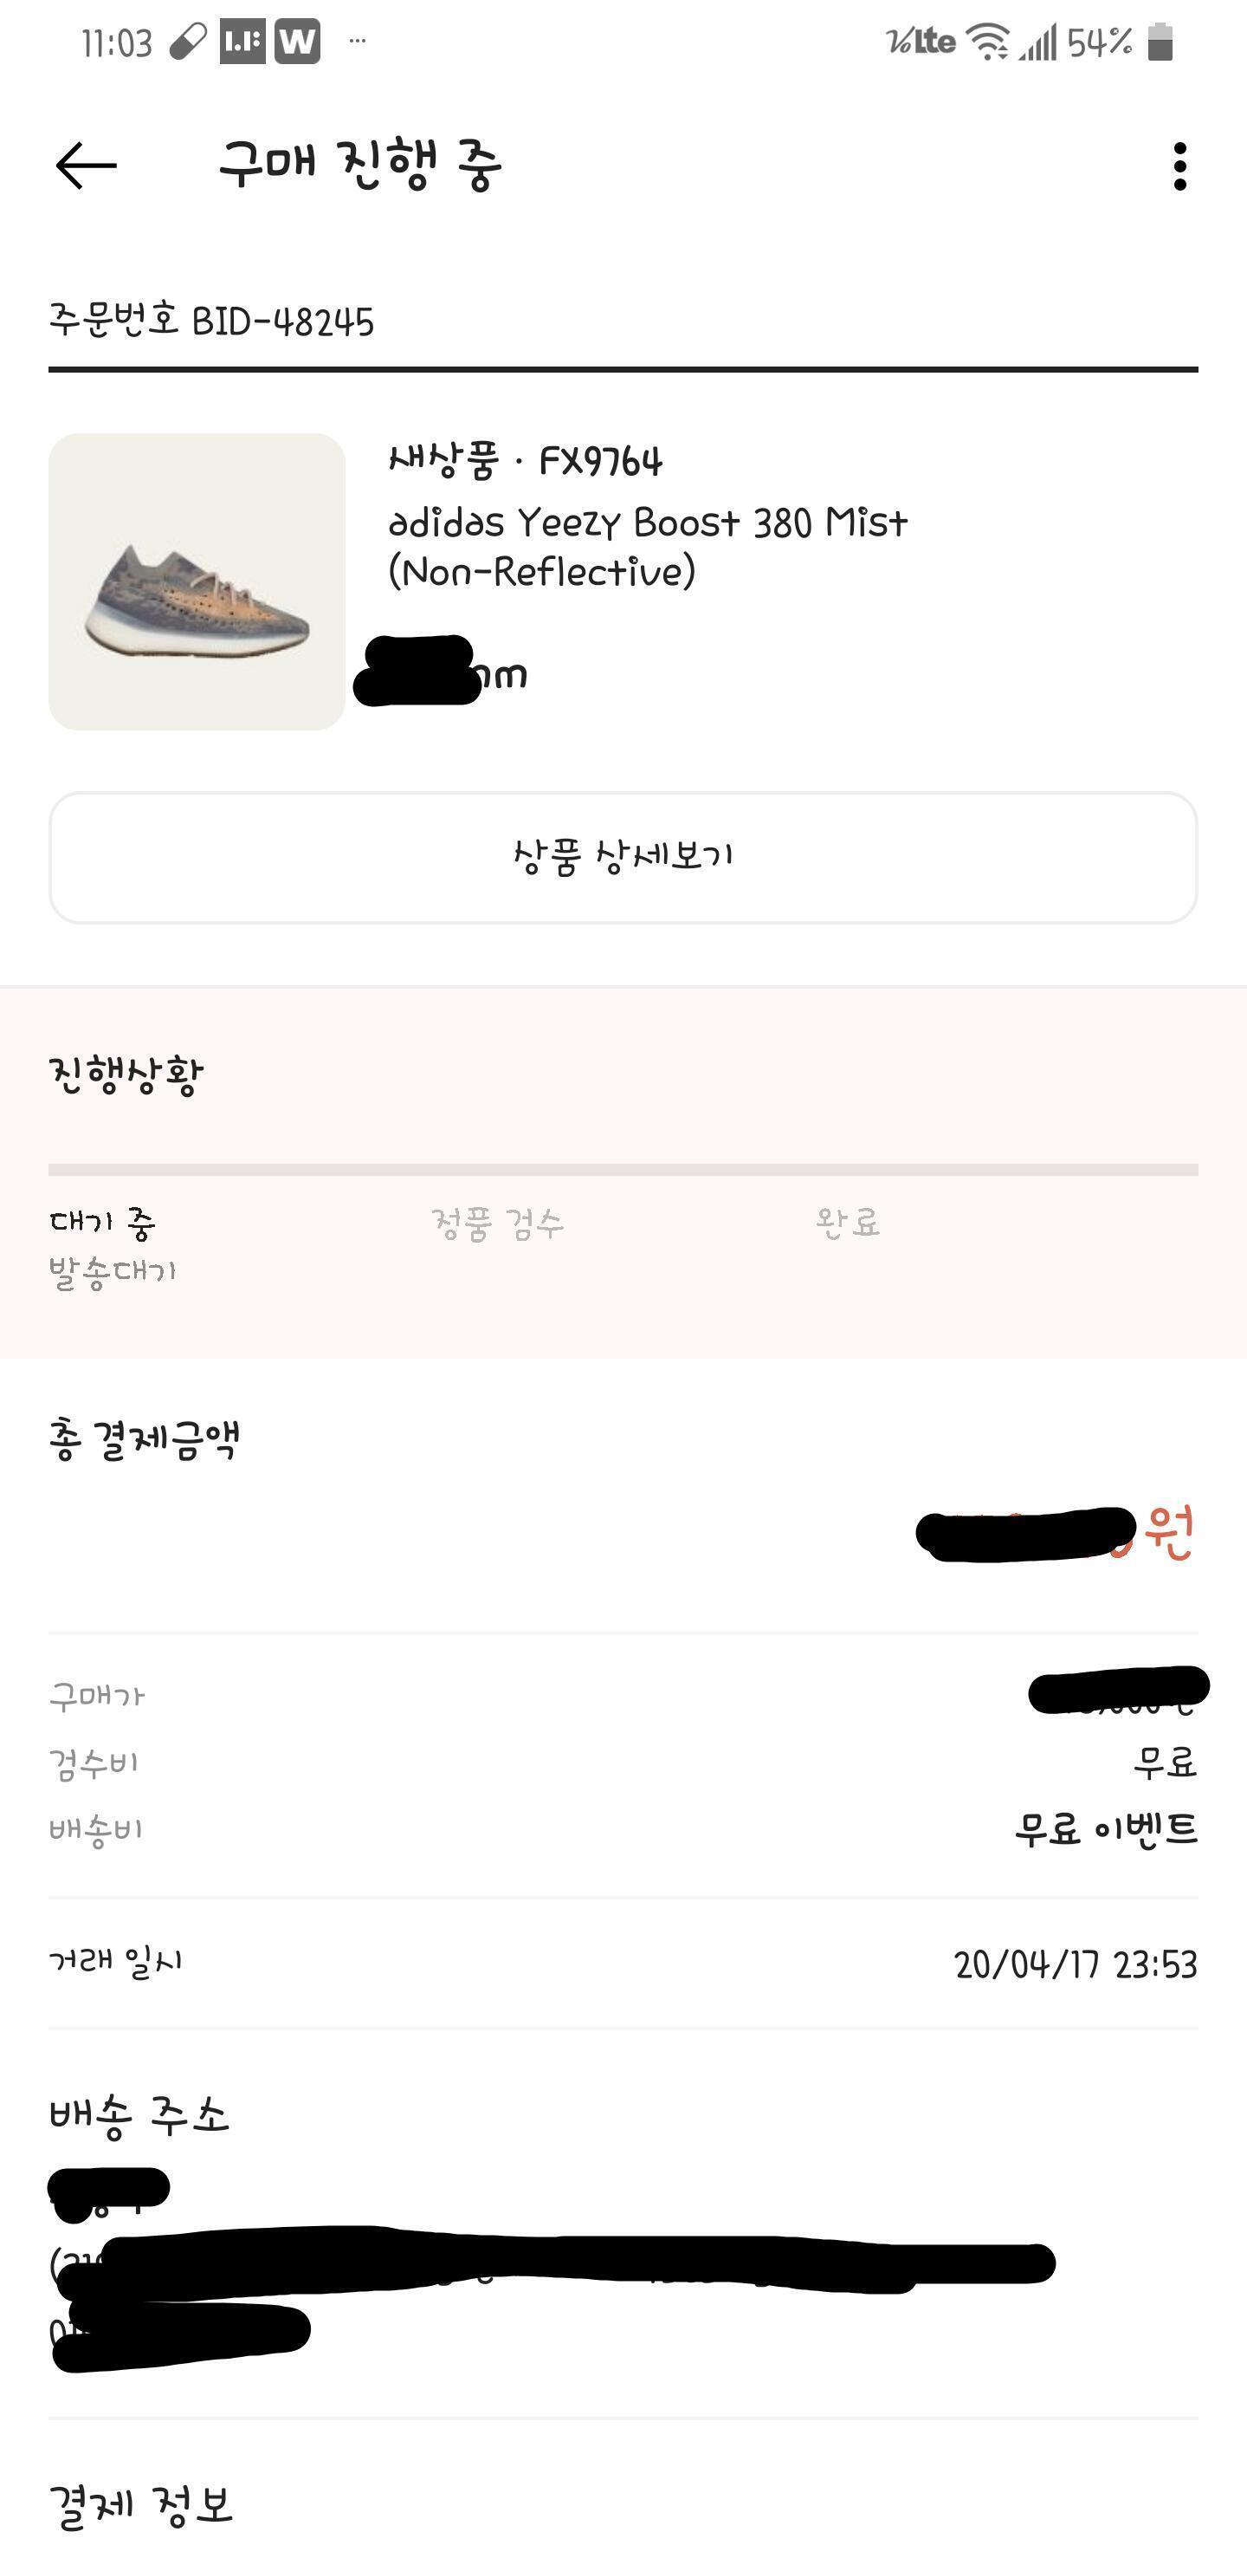Image resolution: width=1247 pixels, height=2558 pixels.
Task: Select the 완료 progress step
Action: click(848, 1223)
